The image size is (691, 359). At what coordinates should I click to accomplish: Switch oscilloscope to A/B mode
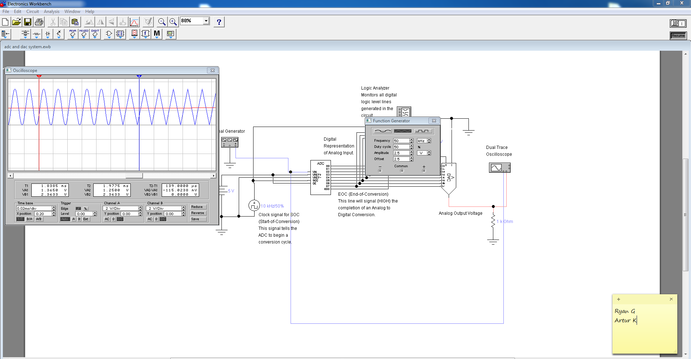click(x=39, y=219)
